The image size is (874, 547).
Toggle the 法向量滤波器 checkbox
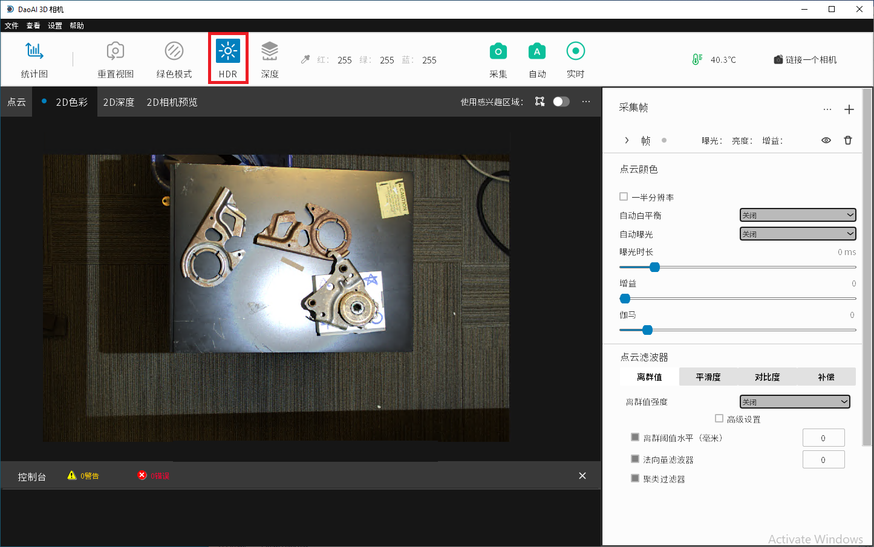point(635,459)
